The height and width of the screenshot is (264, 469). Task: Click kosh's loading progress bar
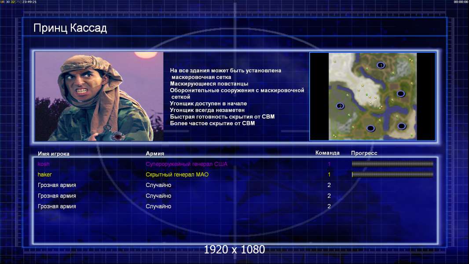[392, 164]
